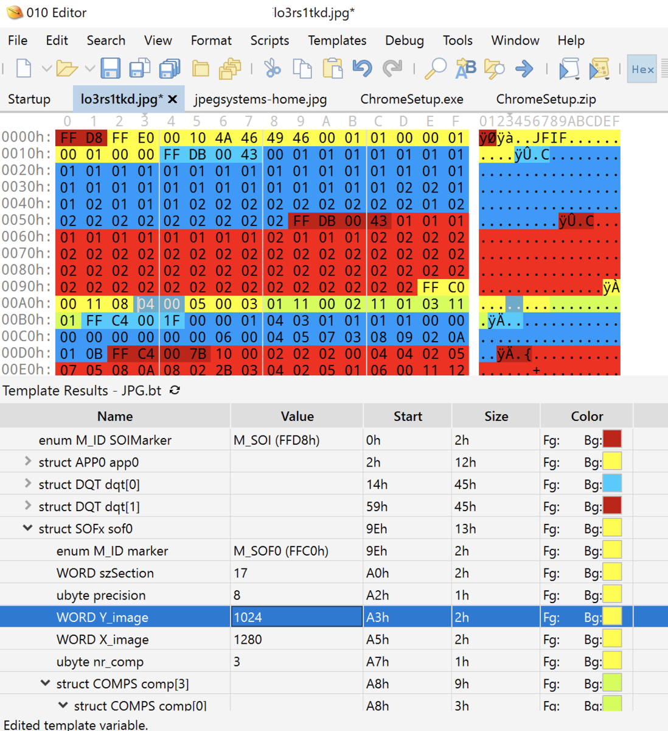This screenshot has height=731, width=668.
Task: Switch to ChromeSetup.exe tab
Action: click(412, 99)
